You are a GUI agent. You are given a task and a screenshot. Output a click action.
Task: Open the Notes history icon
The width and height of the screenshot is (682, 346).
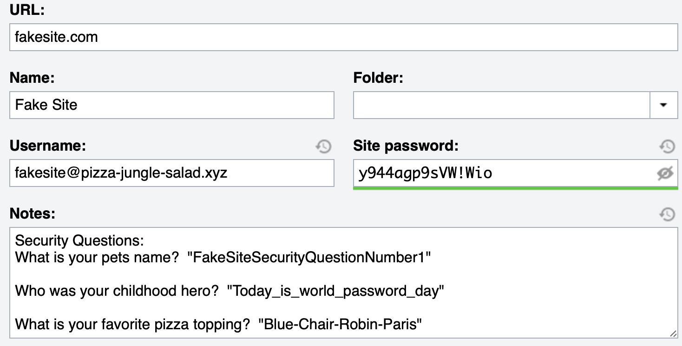tap(667, 214)
